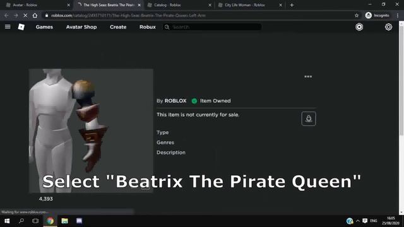The height and width of the screenshot is (227, 404).
Task: Close the City Life Woman tab
Action: [x=280, y=5]
